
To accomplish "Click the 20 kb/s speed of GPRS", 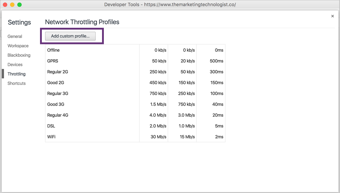I will [x=188, y=61].
